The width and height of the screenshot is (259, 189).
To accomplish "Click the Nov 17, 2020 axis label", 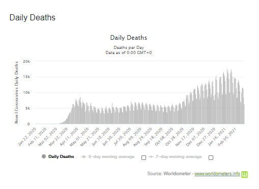I will coord(185,137).
